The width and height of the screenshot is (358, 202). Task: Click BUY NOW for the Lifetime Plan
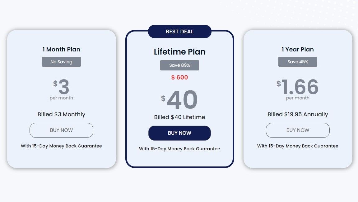tap(179, 133)
